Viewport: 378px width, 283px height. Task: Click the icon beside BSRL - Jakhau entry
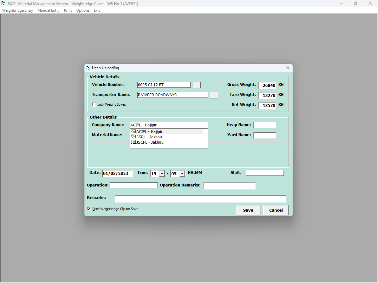(133, 137)
